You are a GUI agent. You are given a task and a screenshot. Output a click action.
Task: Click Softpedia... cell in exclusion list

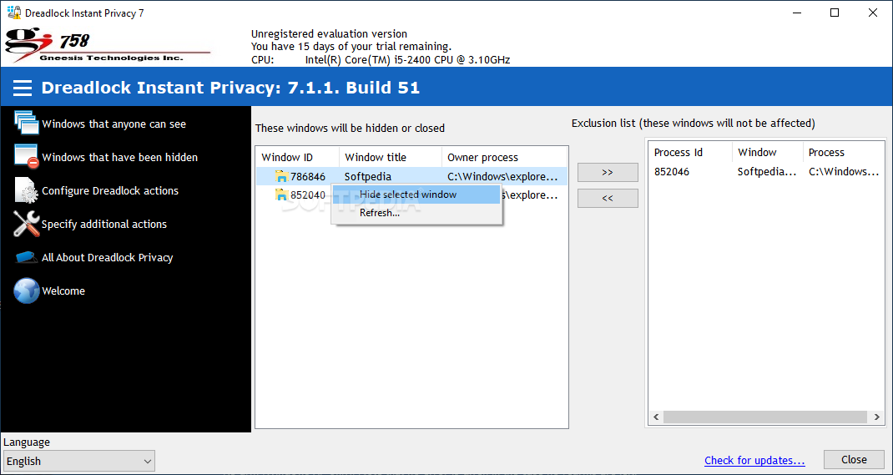(x=767, y=171)
